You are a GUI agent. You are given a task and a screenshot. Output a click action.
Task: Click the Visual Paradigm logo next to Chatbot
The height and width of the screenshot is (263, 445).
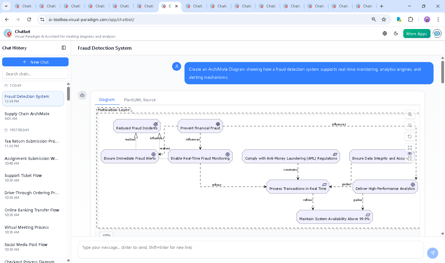pyautogui.click(x=7, y=33)
